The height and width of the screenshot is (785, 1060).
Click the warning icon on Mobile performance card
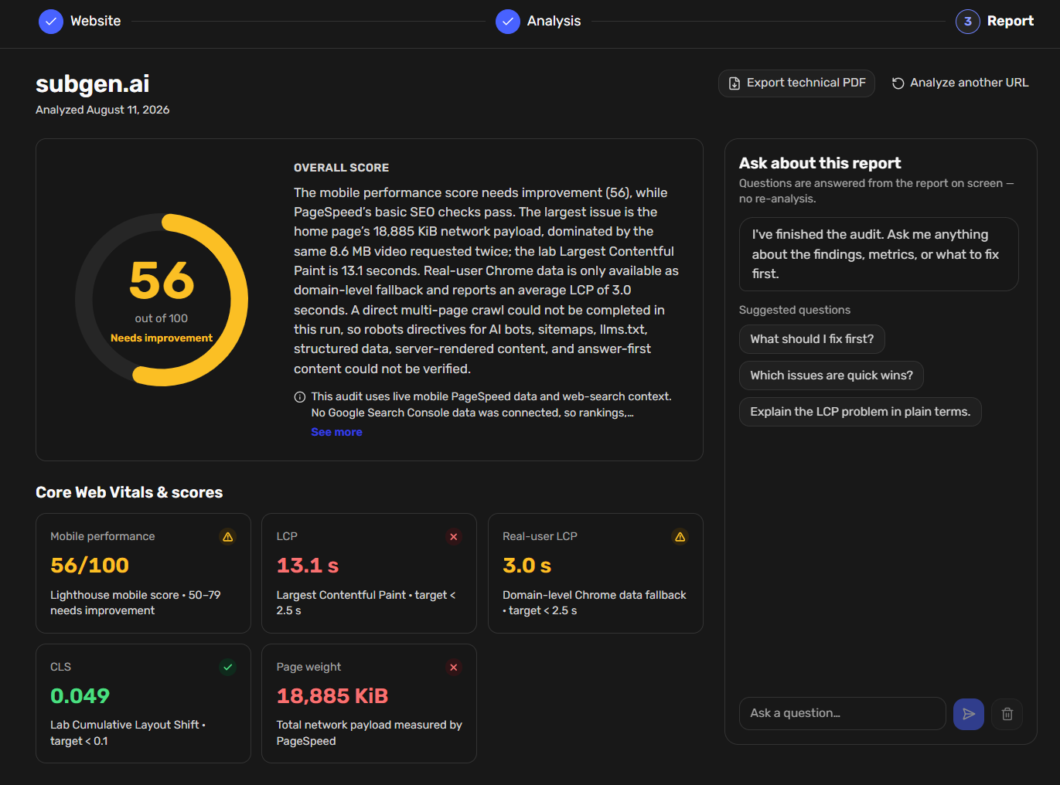click(x=228, y=537)
